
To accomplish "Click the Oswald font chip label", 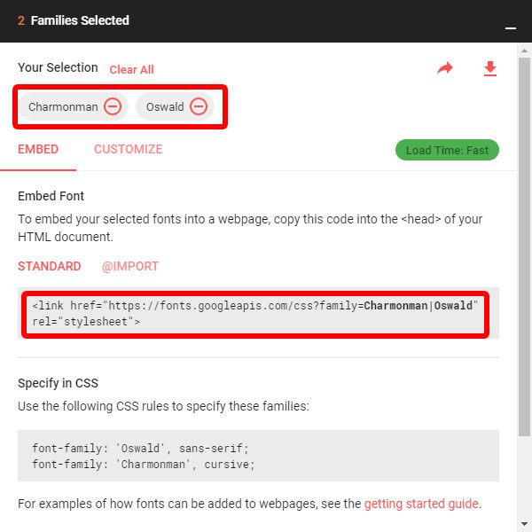I will [165, 107].
